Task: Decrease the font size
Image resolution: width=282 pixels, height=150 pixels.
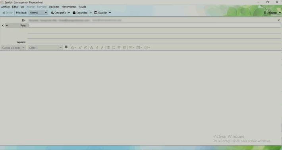Action: tap(80, 47)
